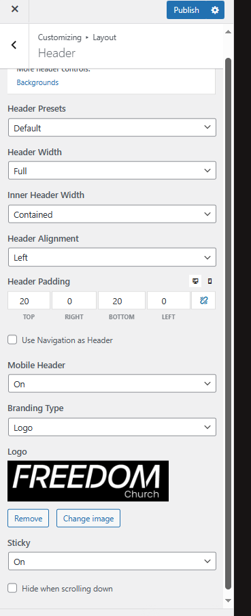Go back using the left chevron arrow
The height and width of the screenshot is (616, 251).
click(x=14, y=45)
